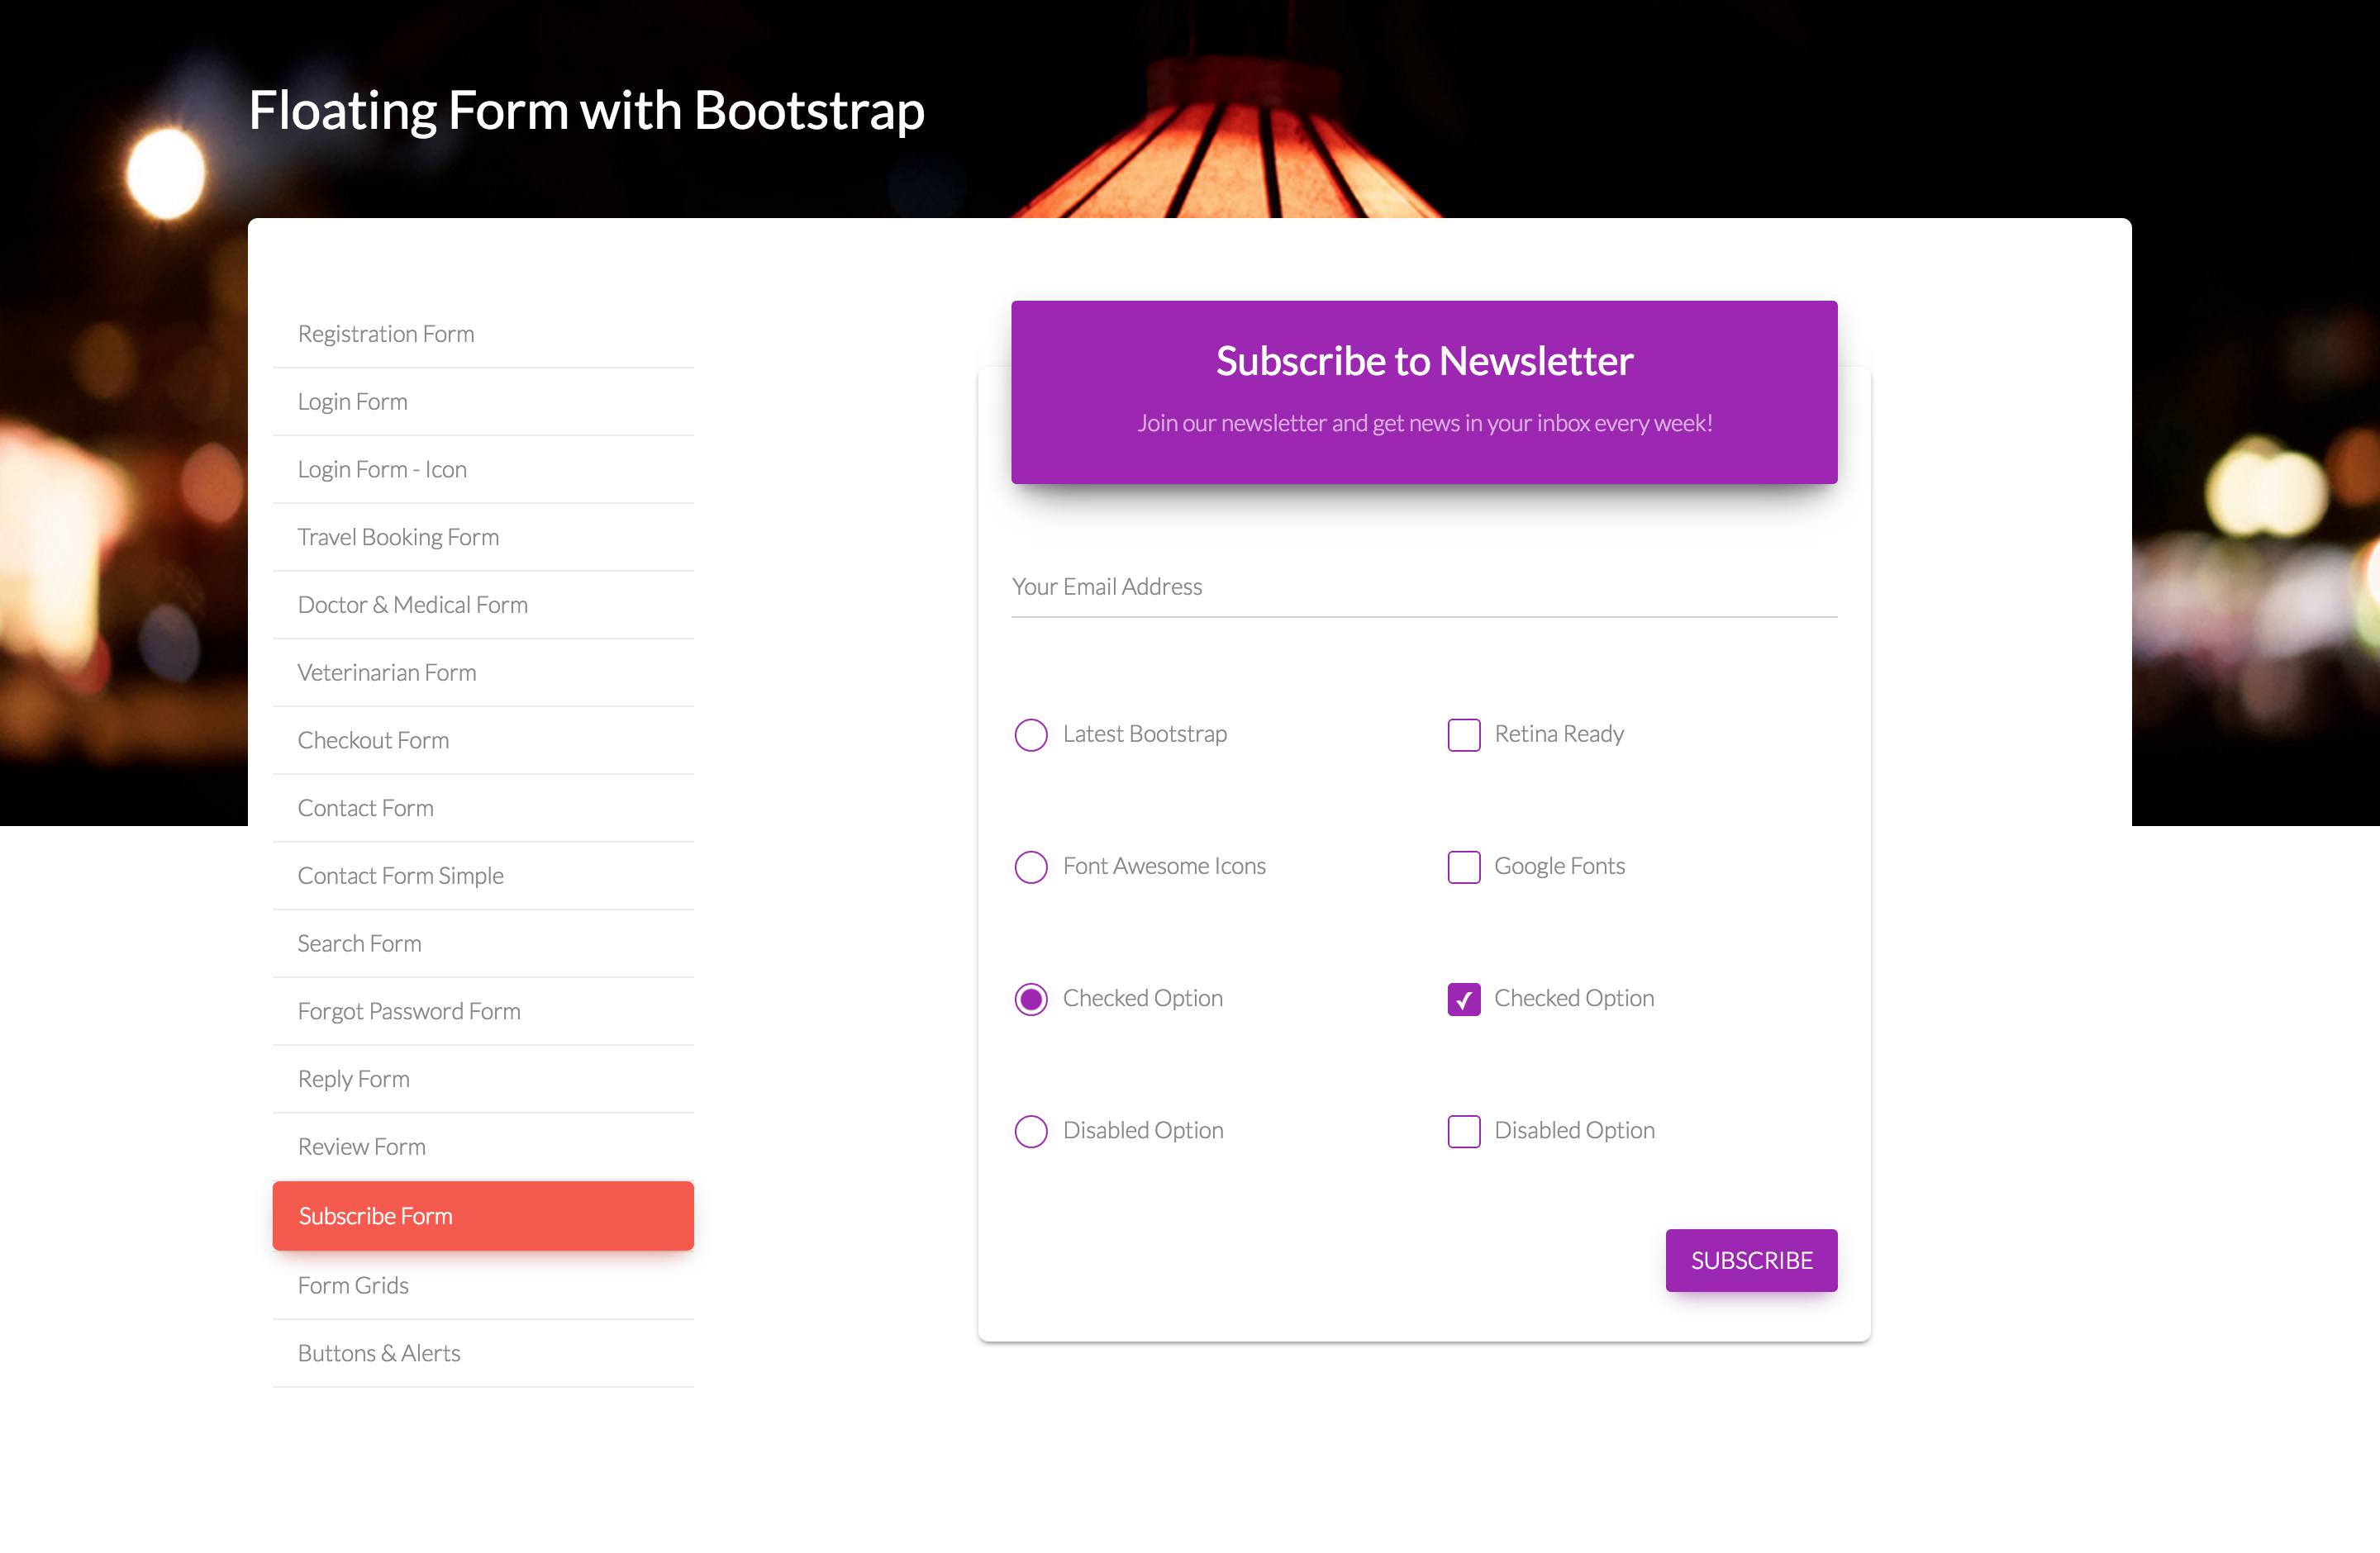The image size is (2380, 1553).
Task: Open Forgot Password Form in sidebar
Action: (409, 1011)
